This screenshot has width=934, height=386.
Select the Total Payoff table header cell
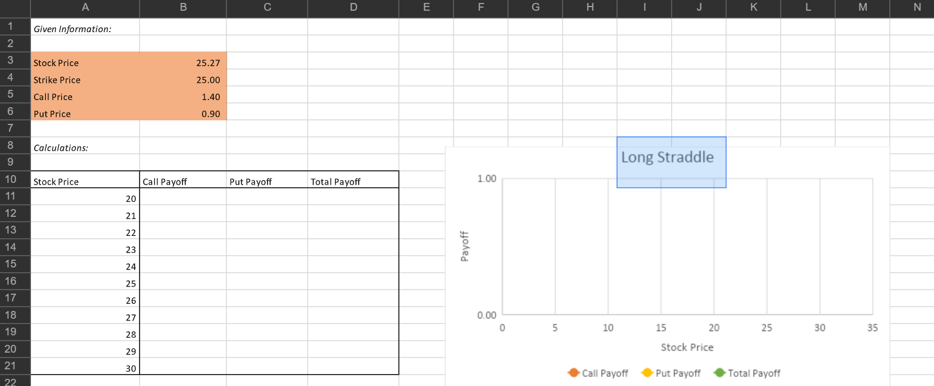click(x=353, y=181)
